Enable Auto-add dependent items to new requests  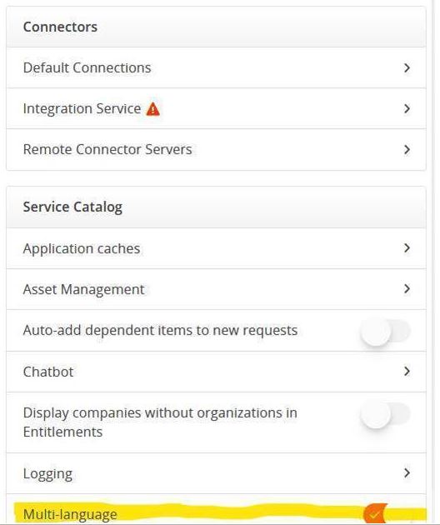click(385, 332)
